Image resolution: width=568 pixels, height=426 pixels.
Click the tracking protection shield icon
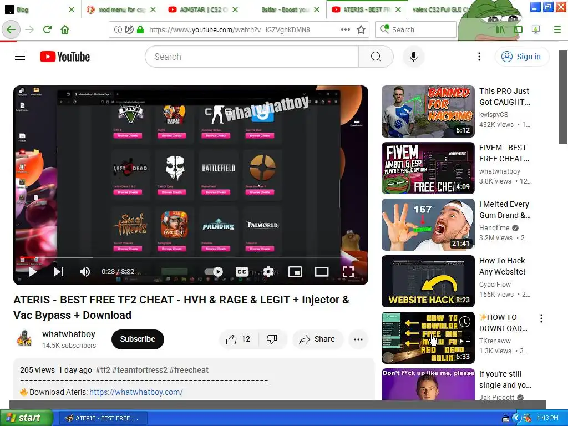click(129, 29)
